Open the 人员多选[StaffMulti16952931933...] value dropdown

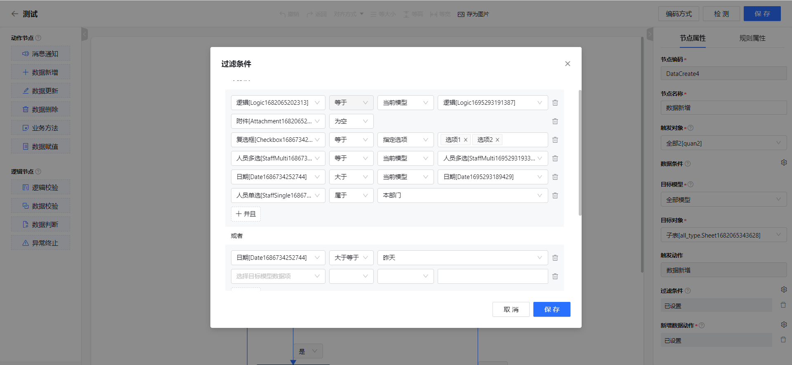(x=493, y=158)
